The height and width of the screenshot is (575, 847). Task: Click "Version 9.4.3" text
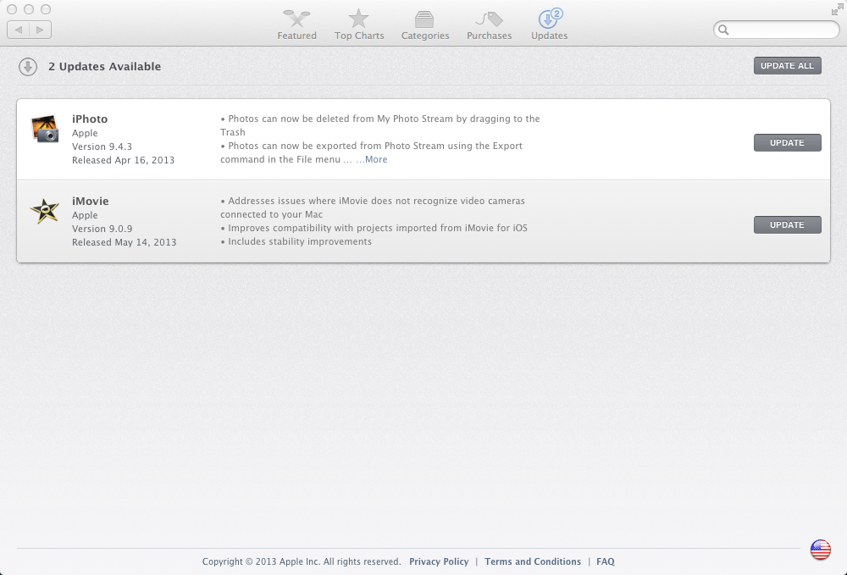tap(102, 147)
